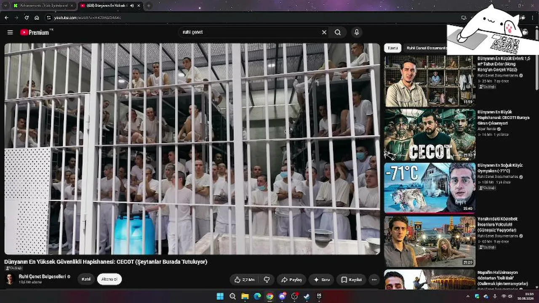Open video Yeraltındaki Köstebek İnsanlara Yolculuk title
Image resolution: width=539 pixels, height=303 pixels.
[498, 225]
